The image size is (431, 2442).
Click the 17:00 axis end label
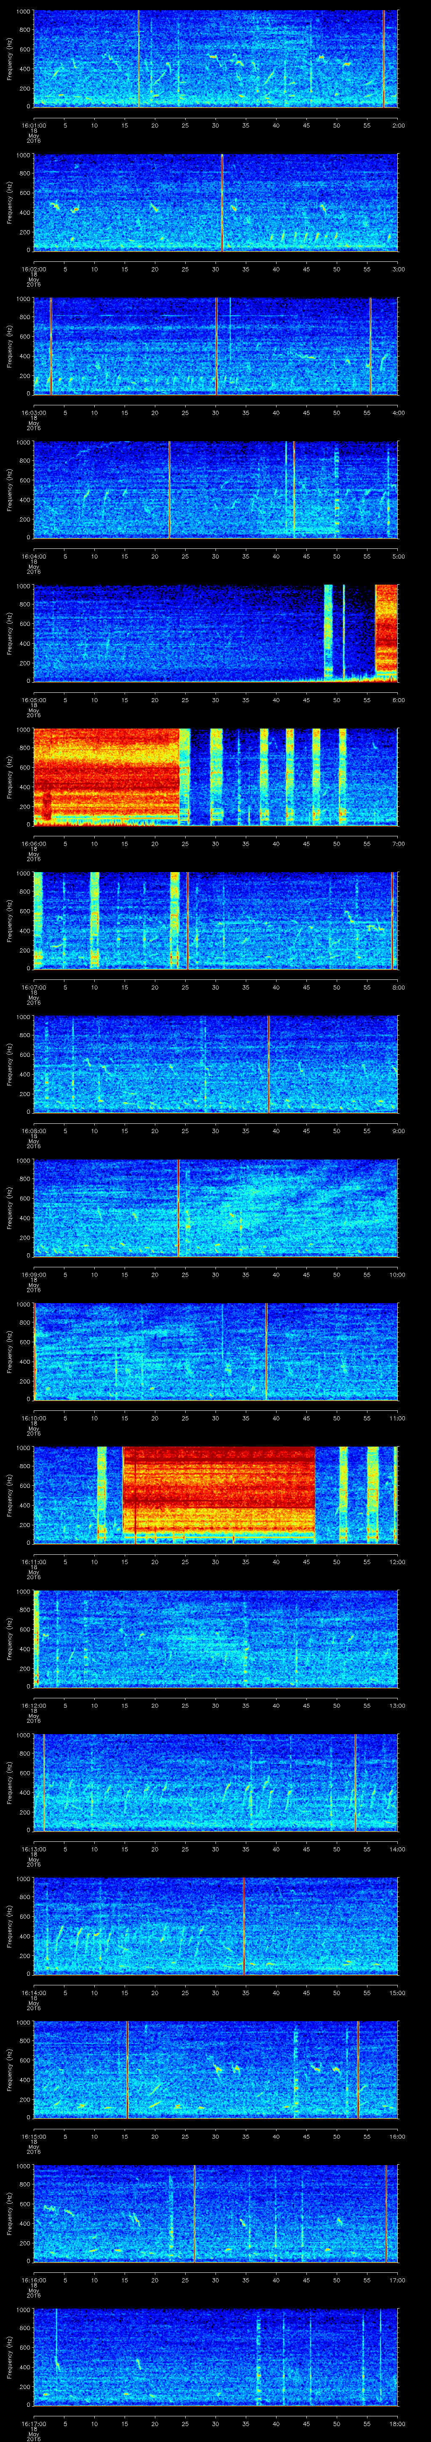397,2280
